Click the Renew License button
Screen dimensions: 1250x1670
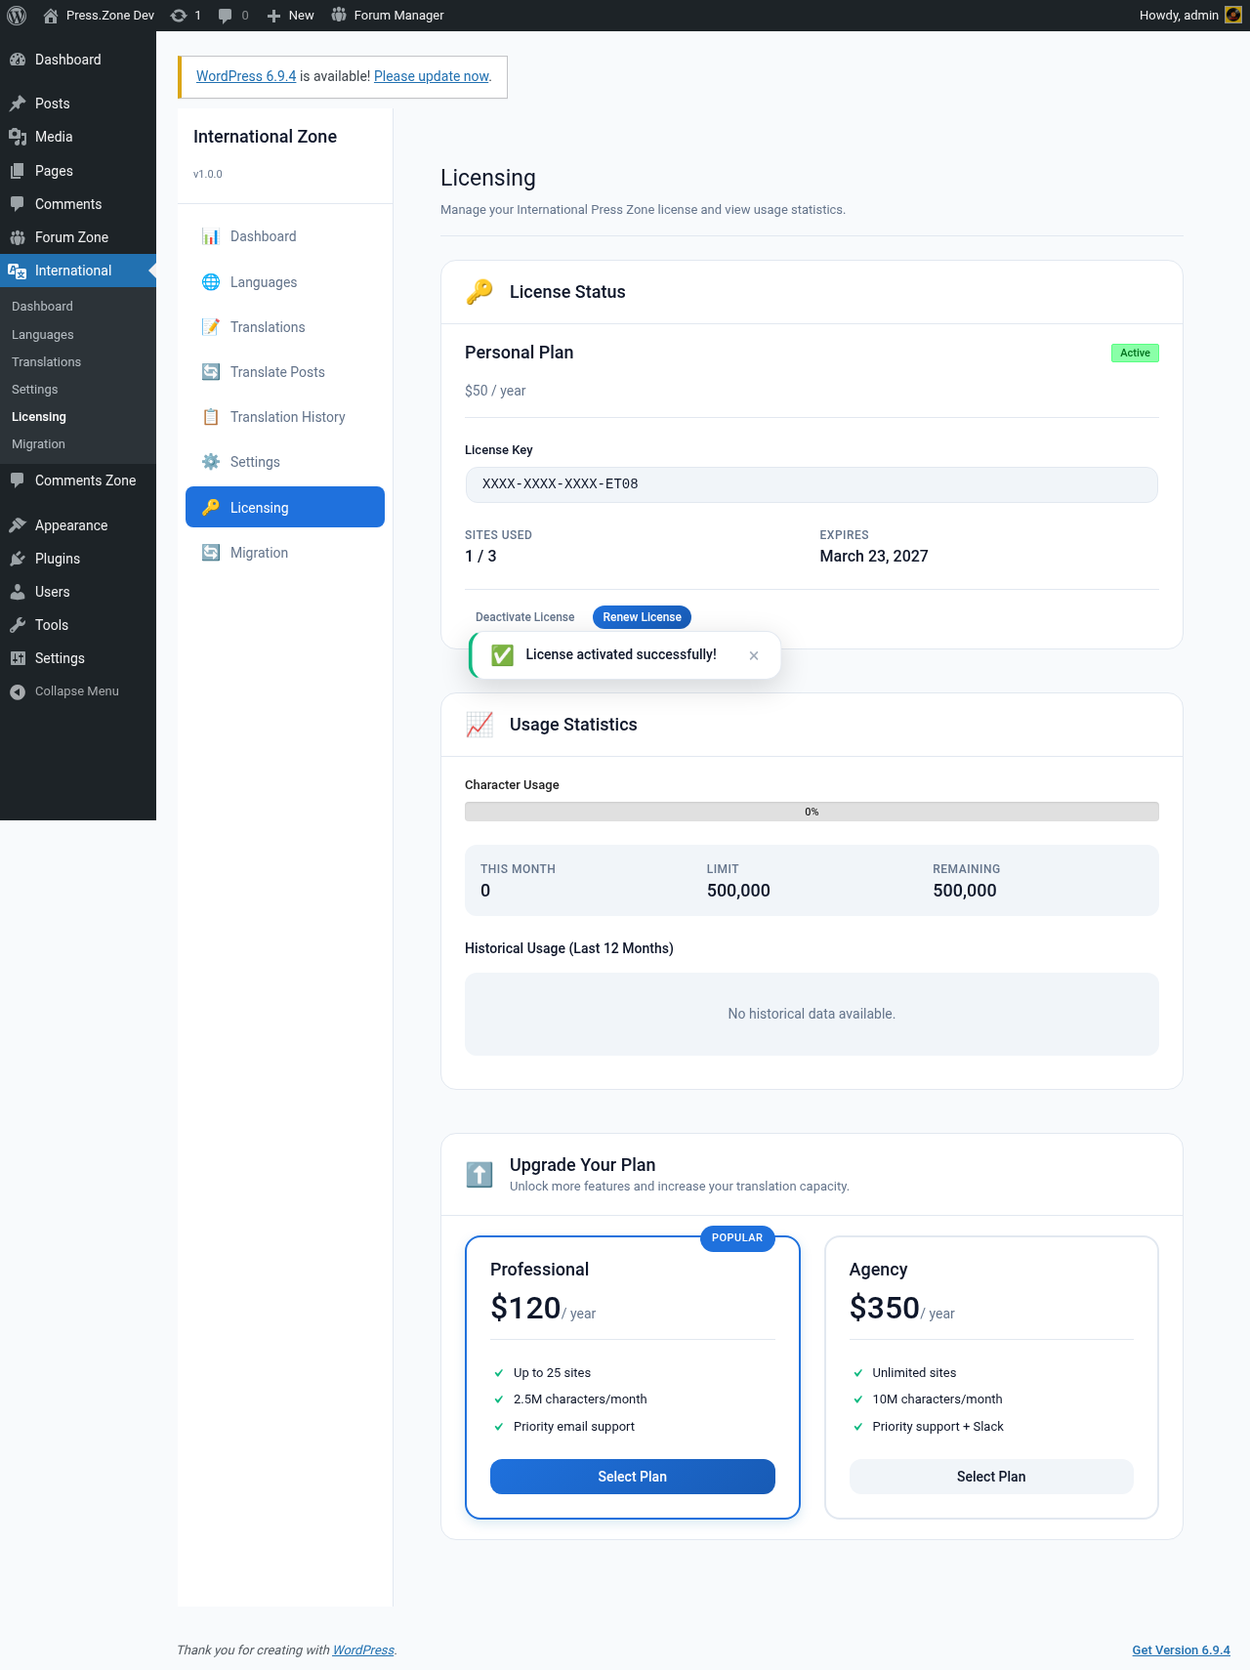[642, 617]
